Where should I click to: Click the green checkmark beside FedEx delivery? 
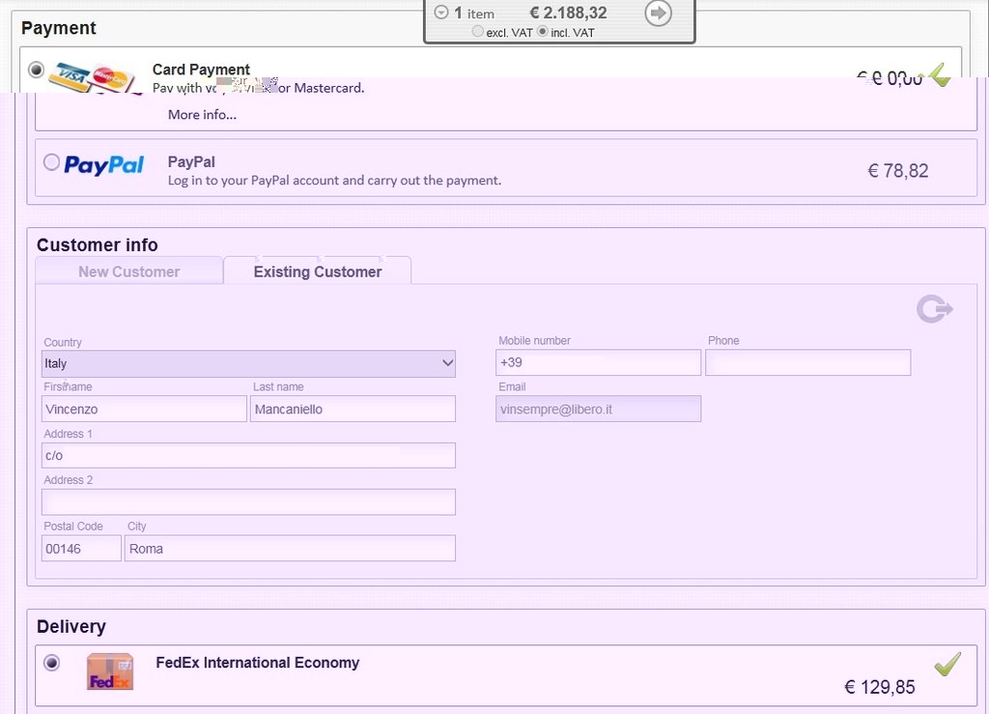947,664
